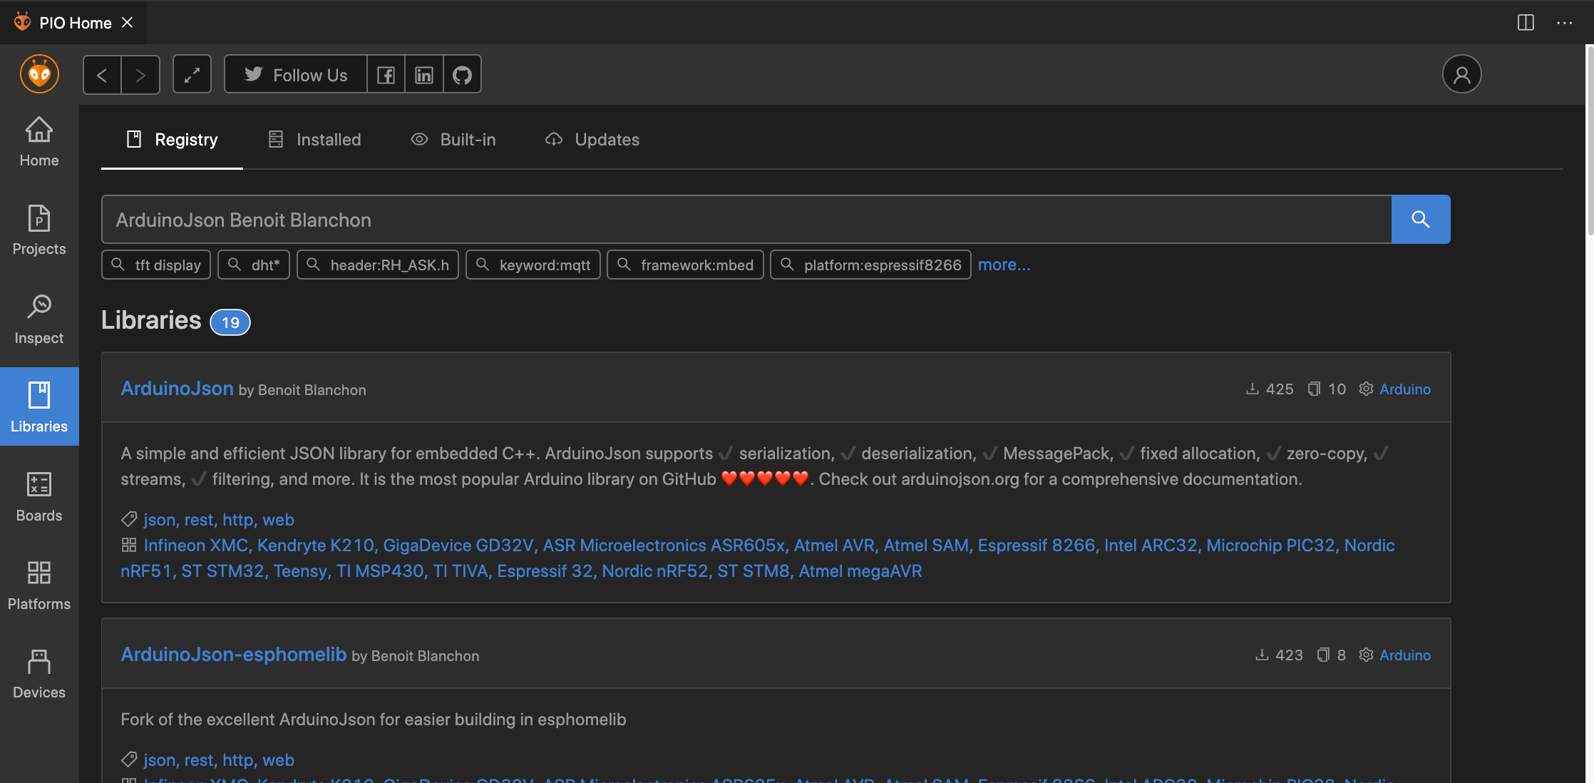Click the library search input field

point(746,220)
